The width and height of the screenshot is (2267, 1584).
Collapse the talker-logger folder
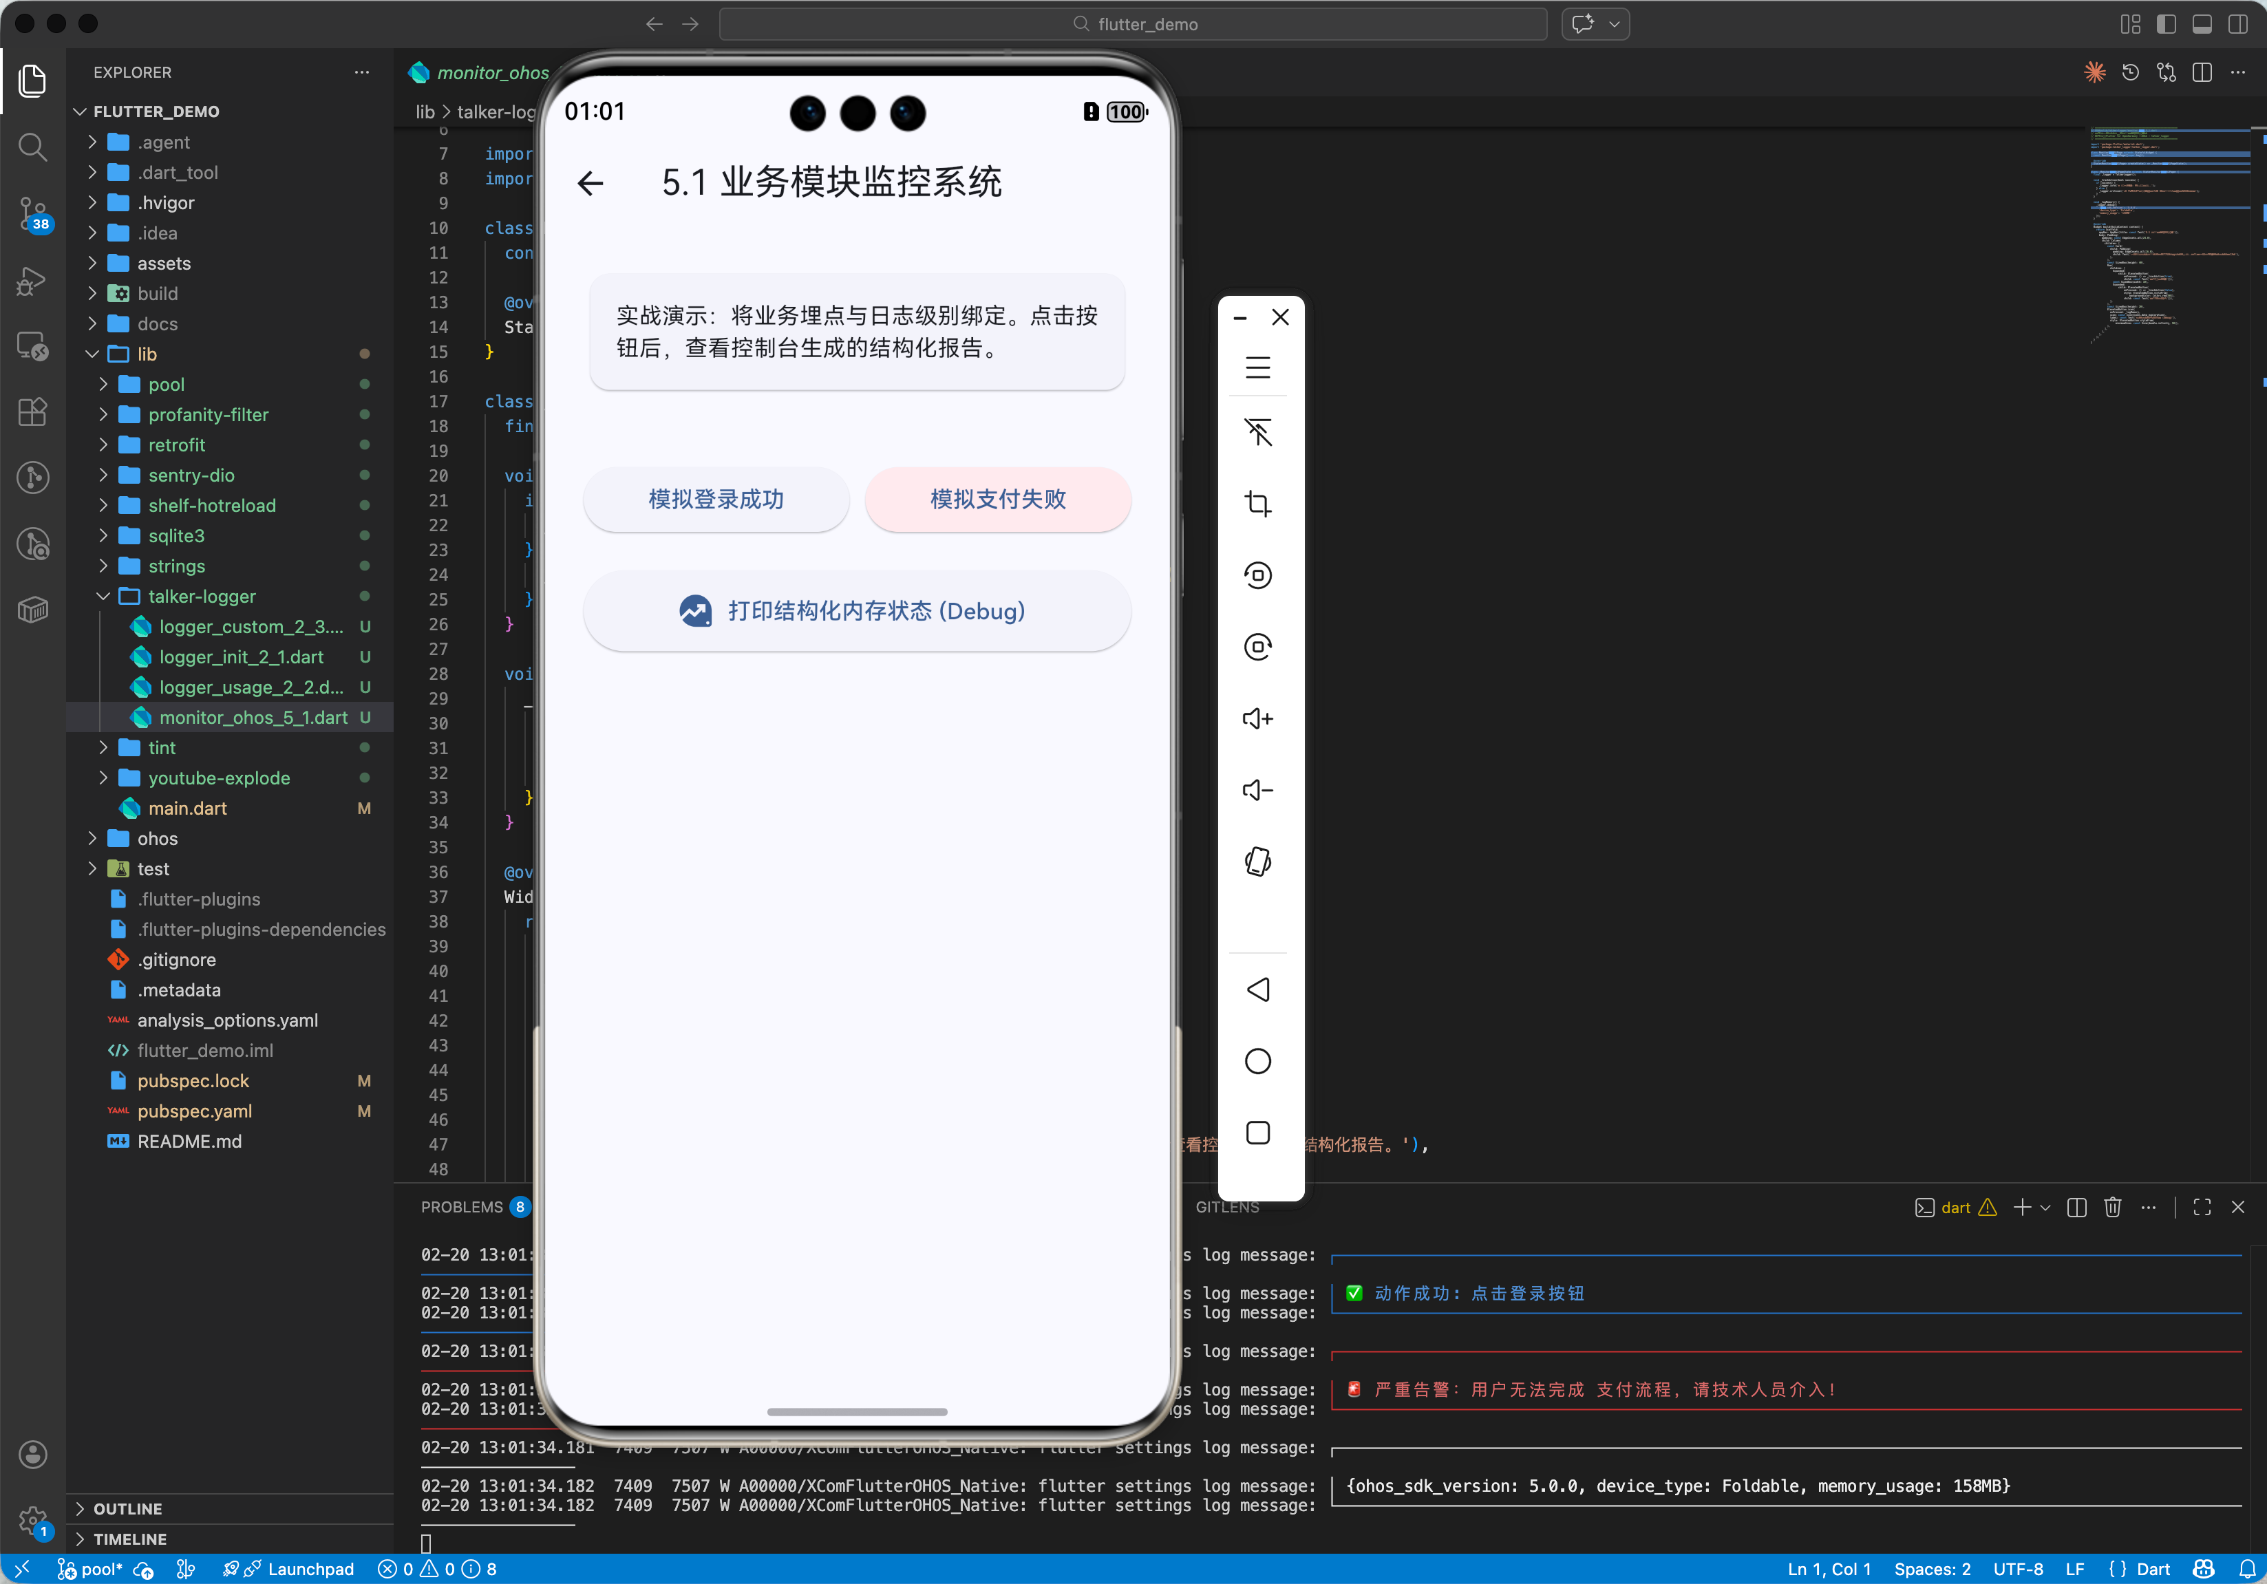click(103, 596)
